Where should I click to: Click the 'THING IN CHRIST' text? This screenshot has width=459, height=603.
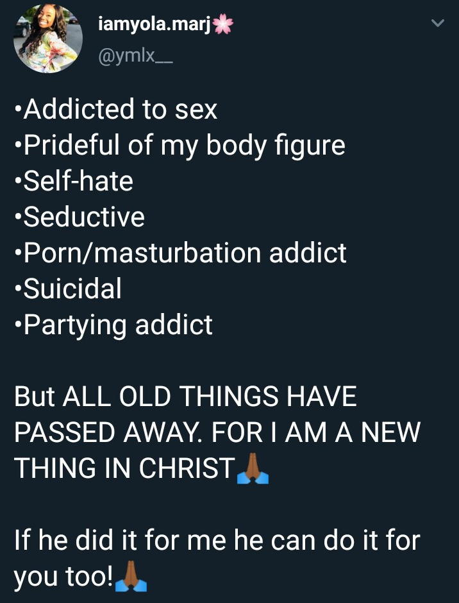point(124,468)
